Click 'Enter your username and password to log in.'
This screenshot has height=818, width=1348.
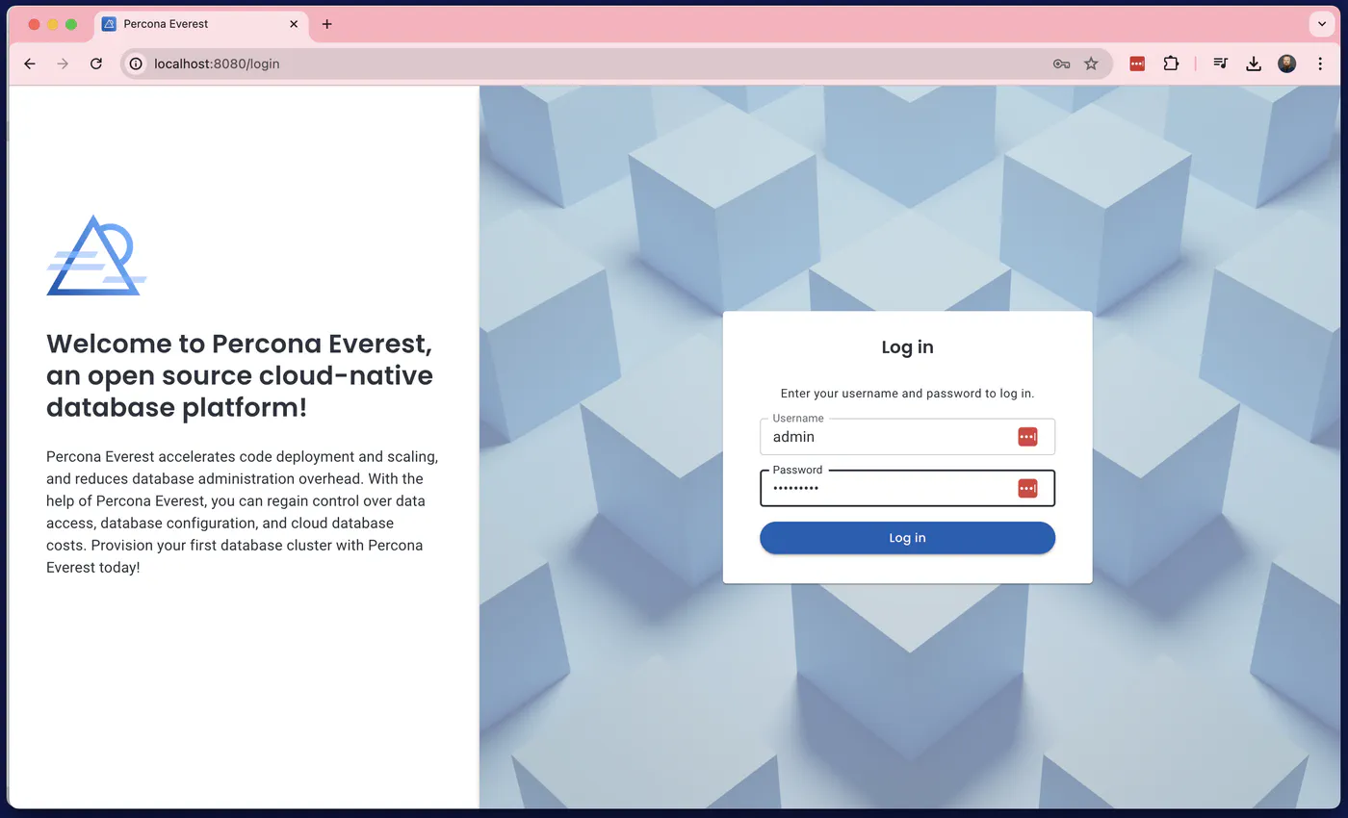907,394
